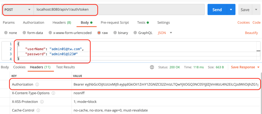Click the Send button
Image resolution: width=262 pixels, height=114 pixels.
(x=217, y=10)
